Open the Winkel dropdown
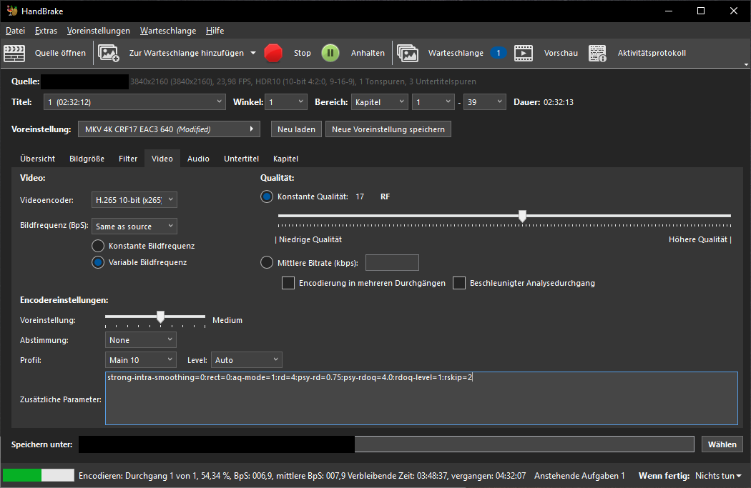The height and width of the screenshot is (488, 751). click(x=286, y=102)
